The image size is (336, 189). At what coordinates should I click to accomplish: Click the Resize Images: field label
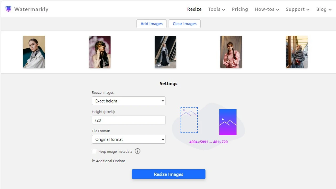click(103, 93)
